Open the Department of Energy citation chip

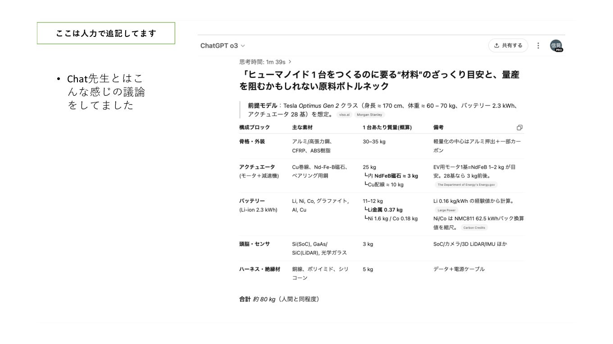(x=466, y=184)
